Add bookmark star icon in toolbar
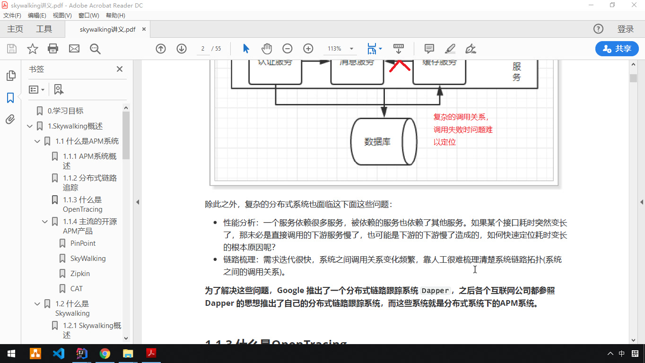Image resolution: width=645 pixels, height=363 pixels. pyautogui.click(x=32, y=49)
